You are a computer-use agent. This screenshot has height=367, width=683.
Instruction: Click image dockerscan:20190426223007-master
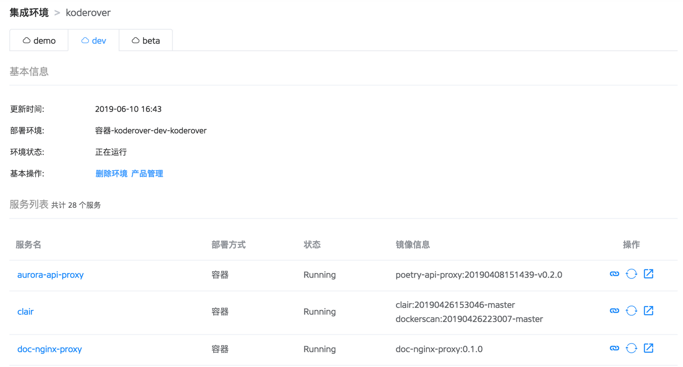pos(469,319)
